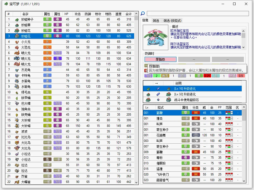Open the 筛选 (按招式) tab

(172, 21)
